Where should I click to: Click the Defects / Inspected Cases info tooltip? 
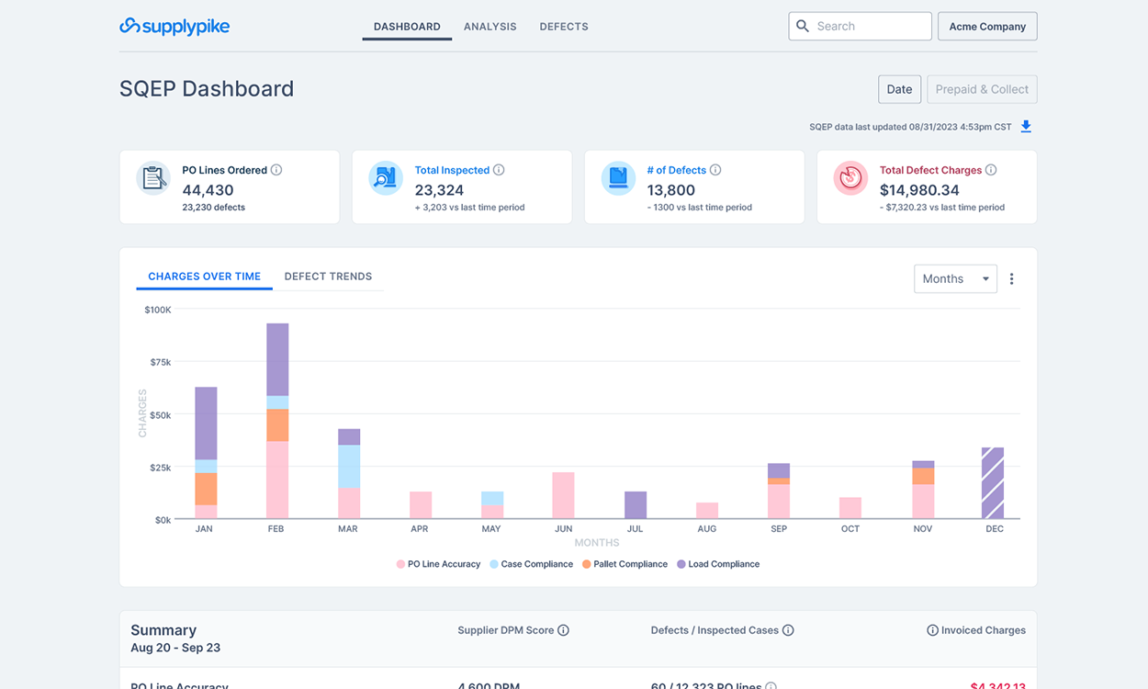(789, 630)
